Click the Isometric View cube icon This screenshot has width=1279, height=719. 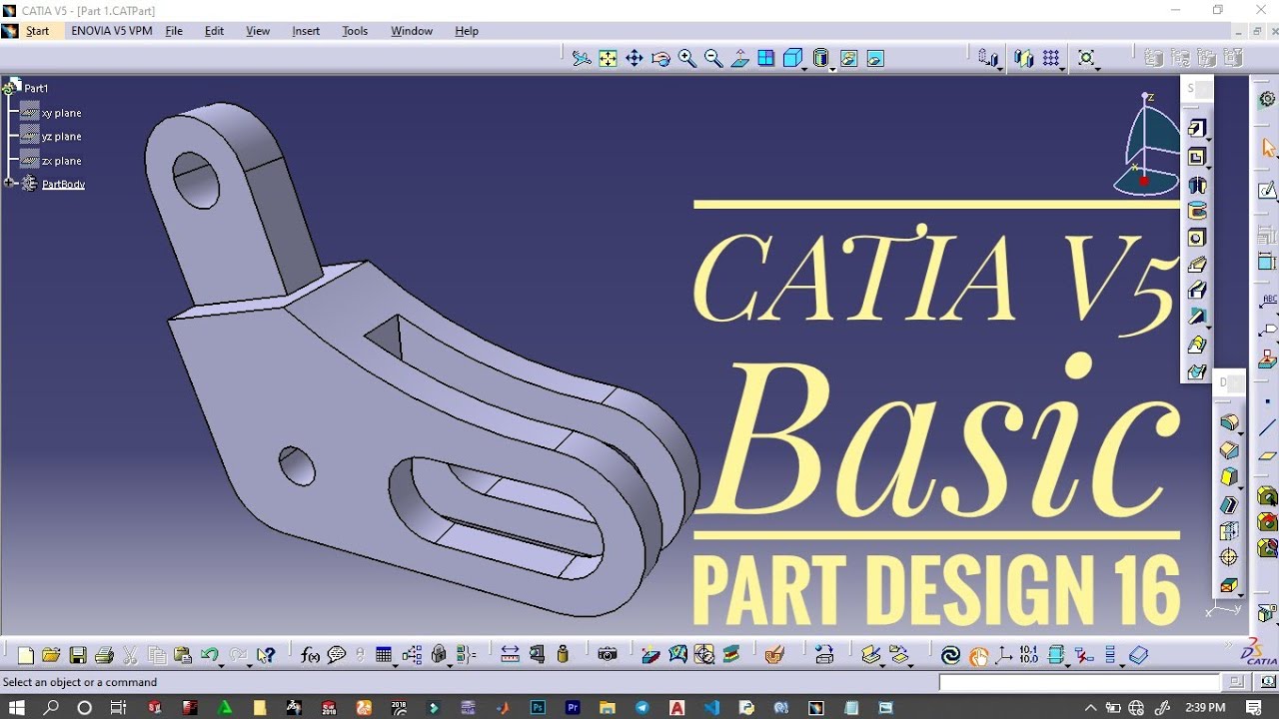[x=792, y=59]
